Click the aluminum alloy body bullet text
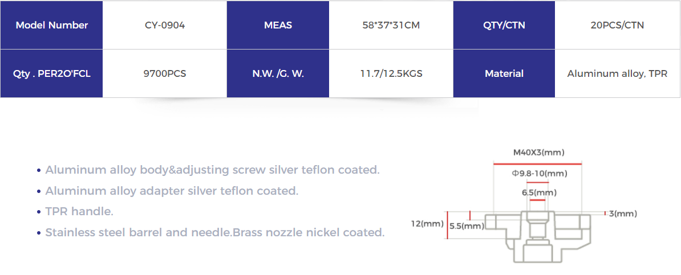Viewport: 681px width, 275px height. click(x=212, y=170)
